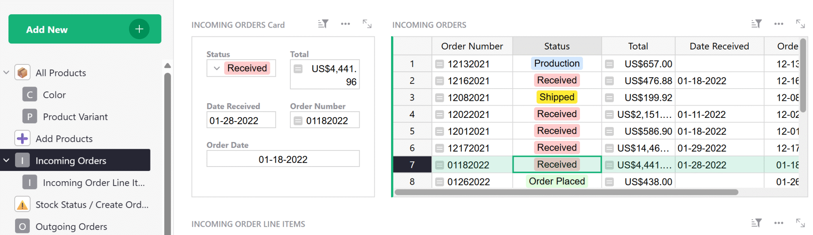Click the Stock Status warning icon
This screenshot has width=813, height=235.
pyautogui.click(x=22, y=205)
